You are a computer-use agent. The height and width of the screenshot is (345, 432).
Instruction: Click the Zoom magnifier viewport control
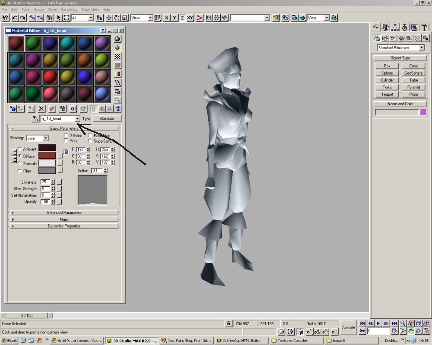(x=403, y=323)
